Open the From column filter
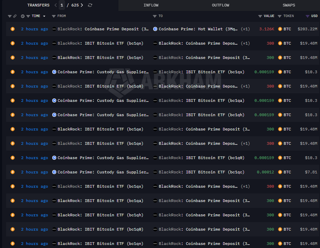The image size is (320, 248). coord(54,16)
